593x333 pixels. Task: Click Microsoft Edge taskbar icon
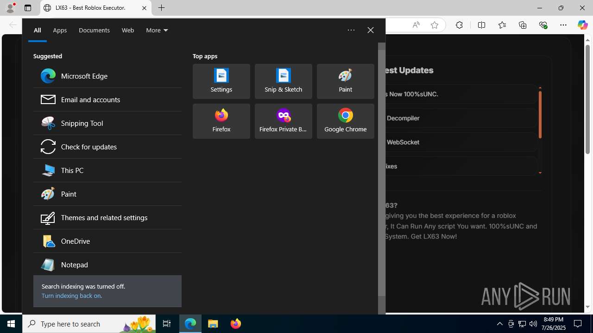click(190, 324)
